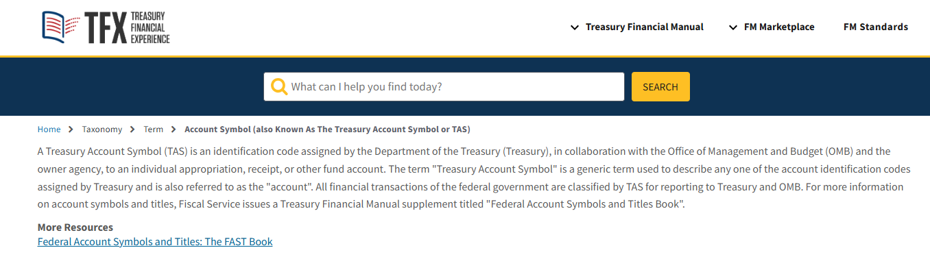Click the Account Symbol breadcrumb title
Image resolution: width=930 pixels, height=261 pixels.
click(x=328, y=129)
